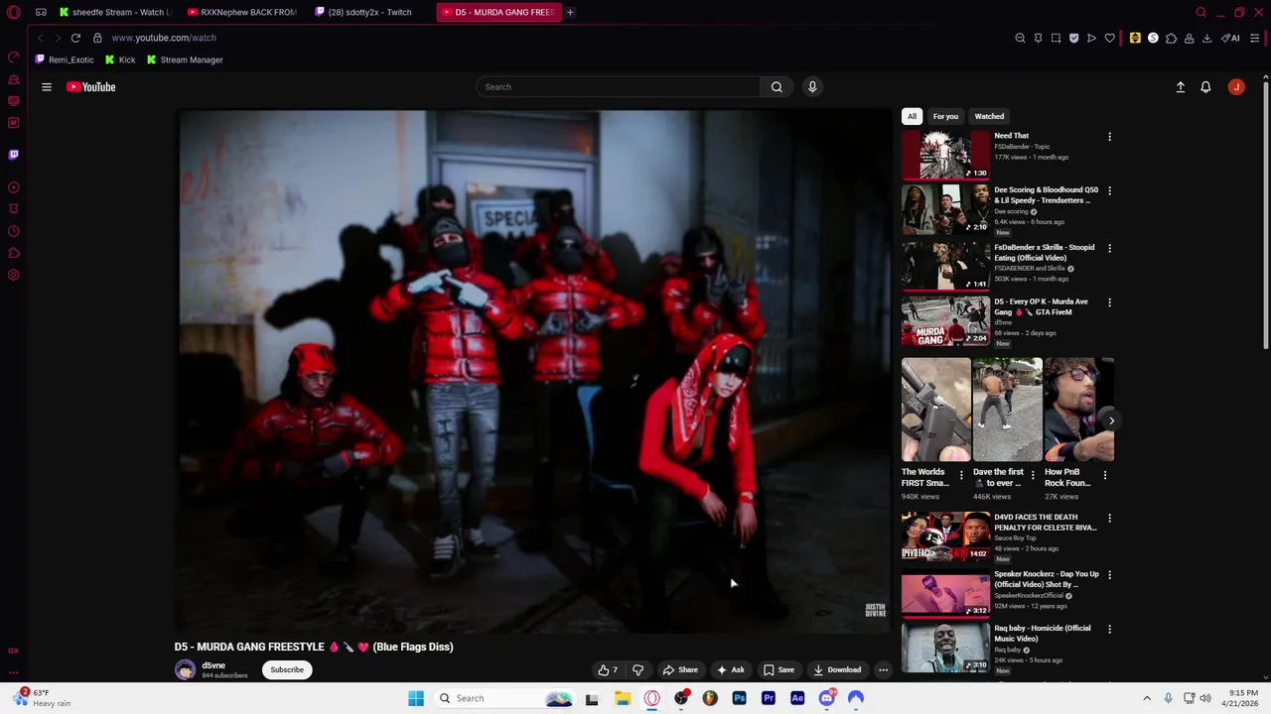Viewport: 1271px width, 714px height.
Task: Start voice search with the microphone icon
Action: click(x=812, y=87)
